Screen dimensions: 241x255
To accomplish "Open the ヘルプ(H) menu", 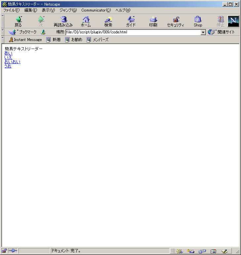I will click(x=123, y=10).
